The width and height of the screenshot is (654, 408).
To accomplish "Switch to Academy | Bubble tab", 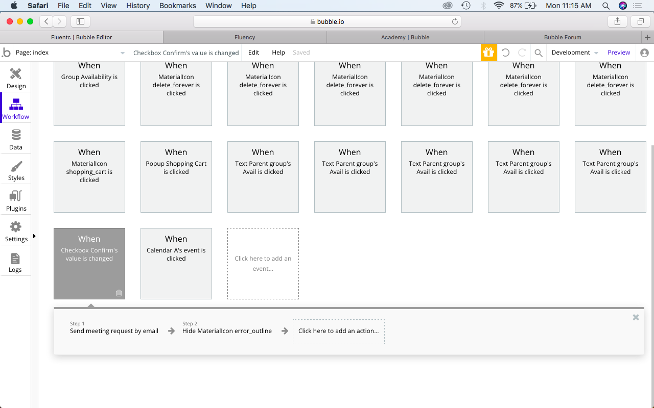I will (405, 37).
